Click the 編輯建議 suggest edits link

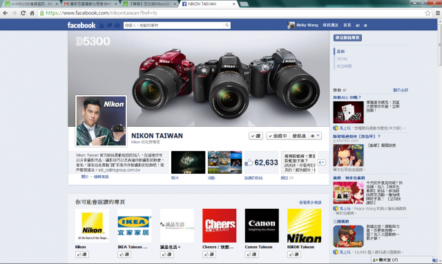click(102, 176)
